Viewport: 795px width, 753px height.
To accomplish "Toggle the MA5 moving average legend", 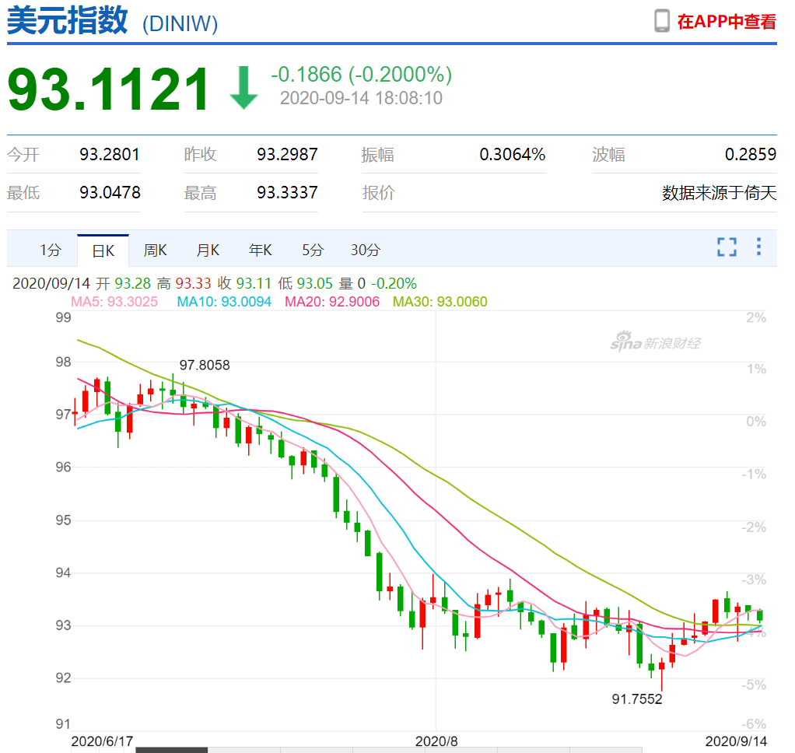I will [114, 302].
